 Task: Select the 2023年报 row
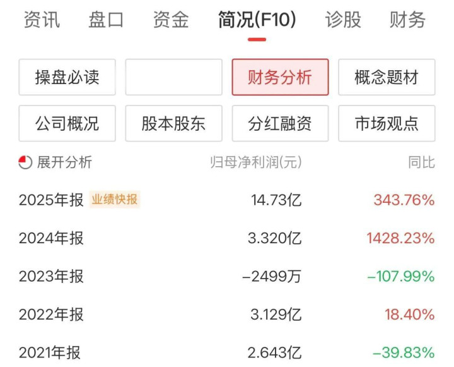tap(51, 276)
